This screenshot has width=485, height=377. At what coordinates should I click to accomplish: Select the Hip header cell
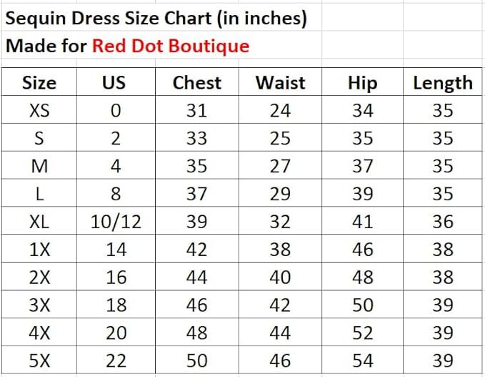point(363,82)
